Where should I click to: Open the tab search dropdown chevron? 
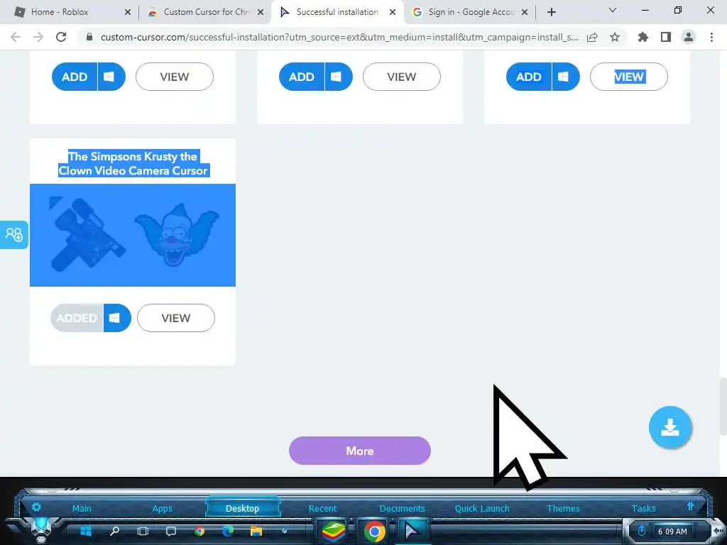click(x=613, y=10)
